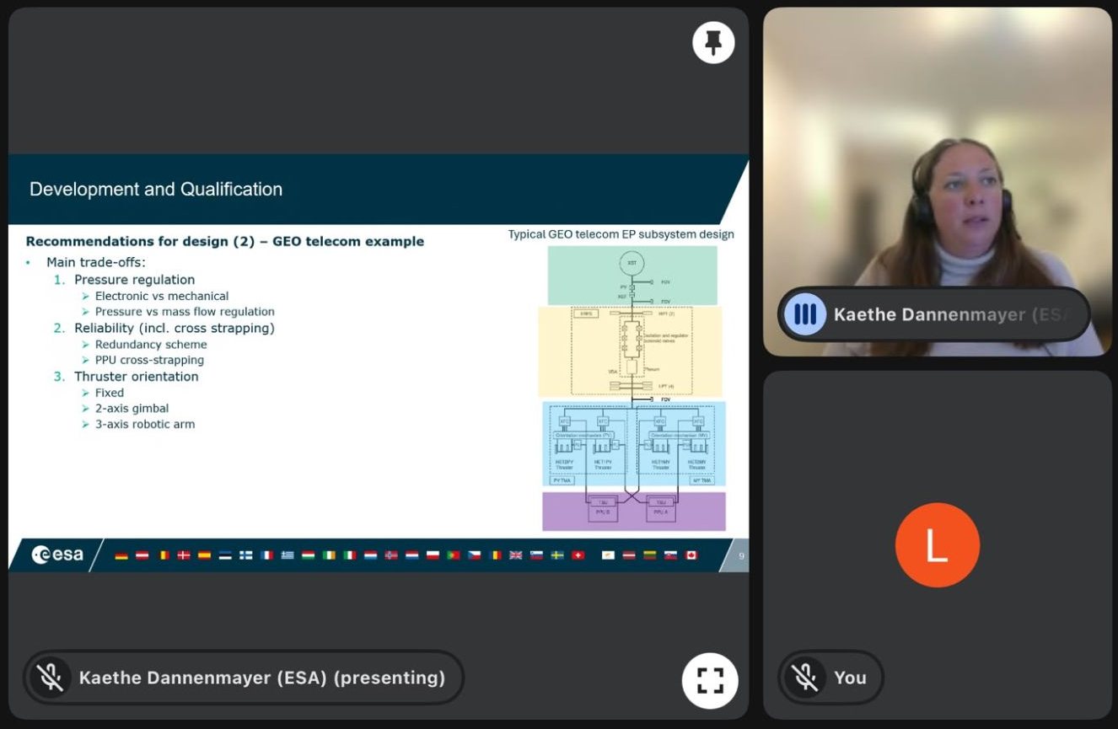This screenshot has width=1118, height=729.
Task: Unpin the presentation with the pin icon
Action: [713, 42]
